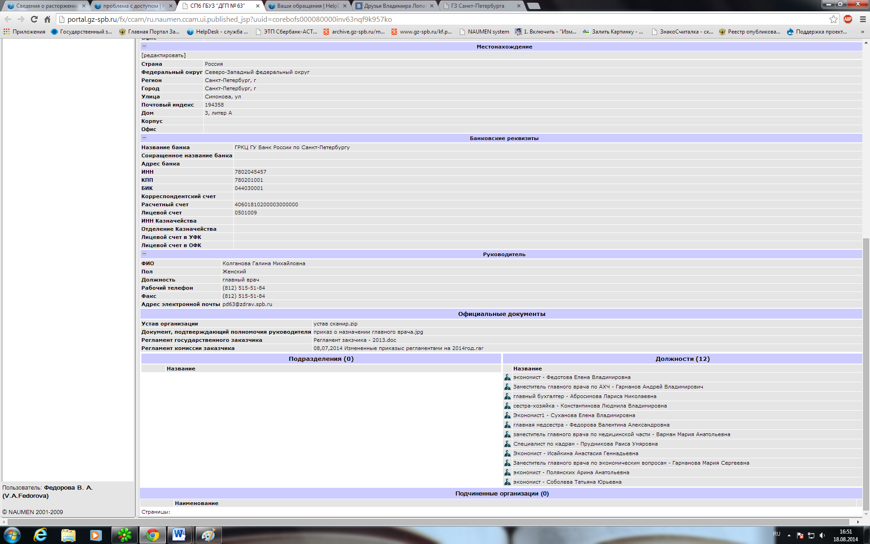Image resolution: width=870 pixels, height=544 pixels.
Task: Switch to the ГЗ Санкт-Петербурга tab
Action: point(478,6)
